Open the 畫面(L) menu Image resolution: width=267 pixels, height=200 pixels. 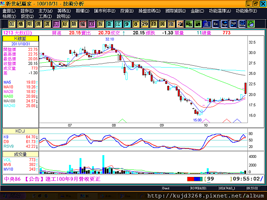pos(9,11)
